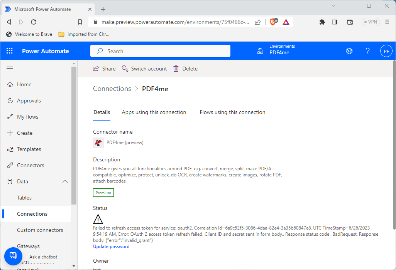Image resolution: width=396 pixels, height=270 pixels.
Task: Switch to Apps using this connection tab
Action: [154, 112]
